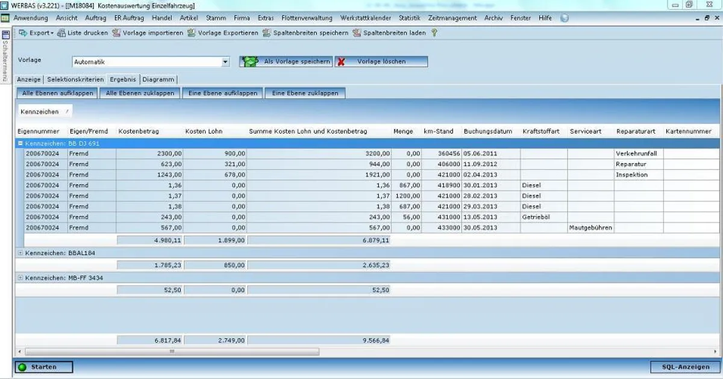The height and width of the screenshot is (379, 723).
Task: Click the Vorlage löschen button
Action: click(381, 61)
